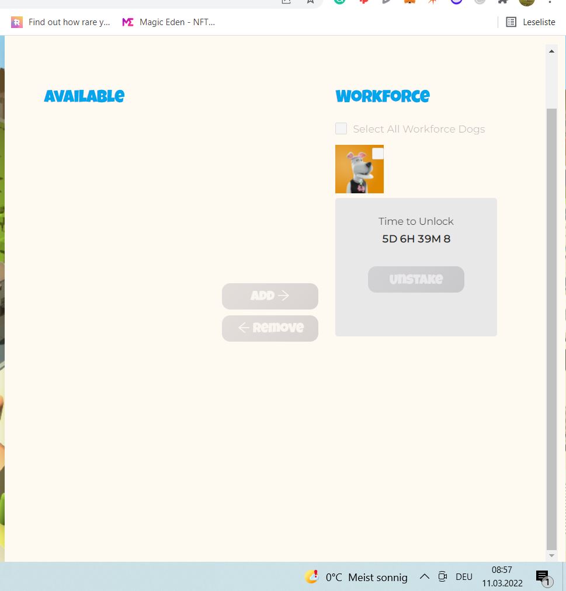Open the DEU language input switcher
This screenshot has width=566, height=591.
[464, 577]
